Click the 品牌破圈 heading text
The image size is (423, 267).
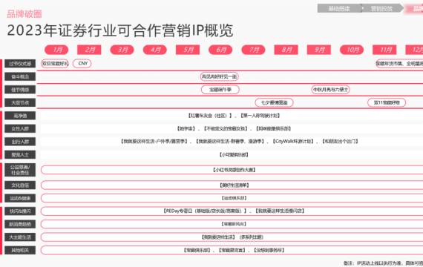click(24, 14)
